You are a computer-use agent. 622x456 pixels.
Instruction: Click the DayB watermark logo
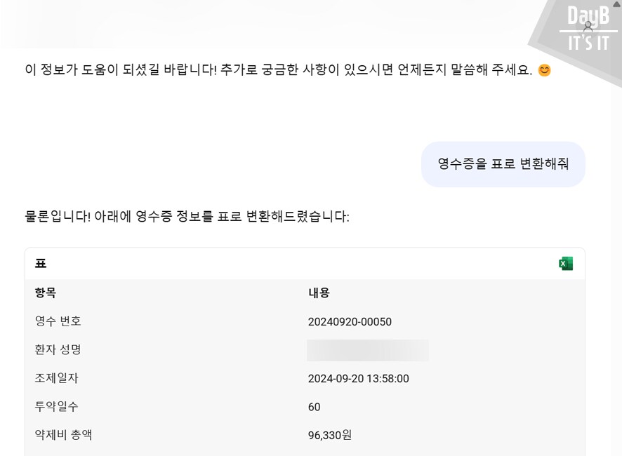(x=587, y=20)
